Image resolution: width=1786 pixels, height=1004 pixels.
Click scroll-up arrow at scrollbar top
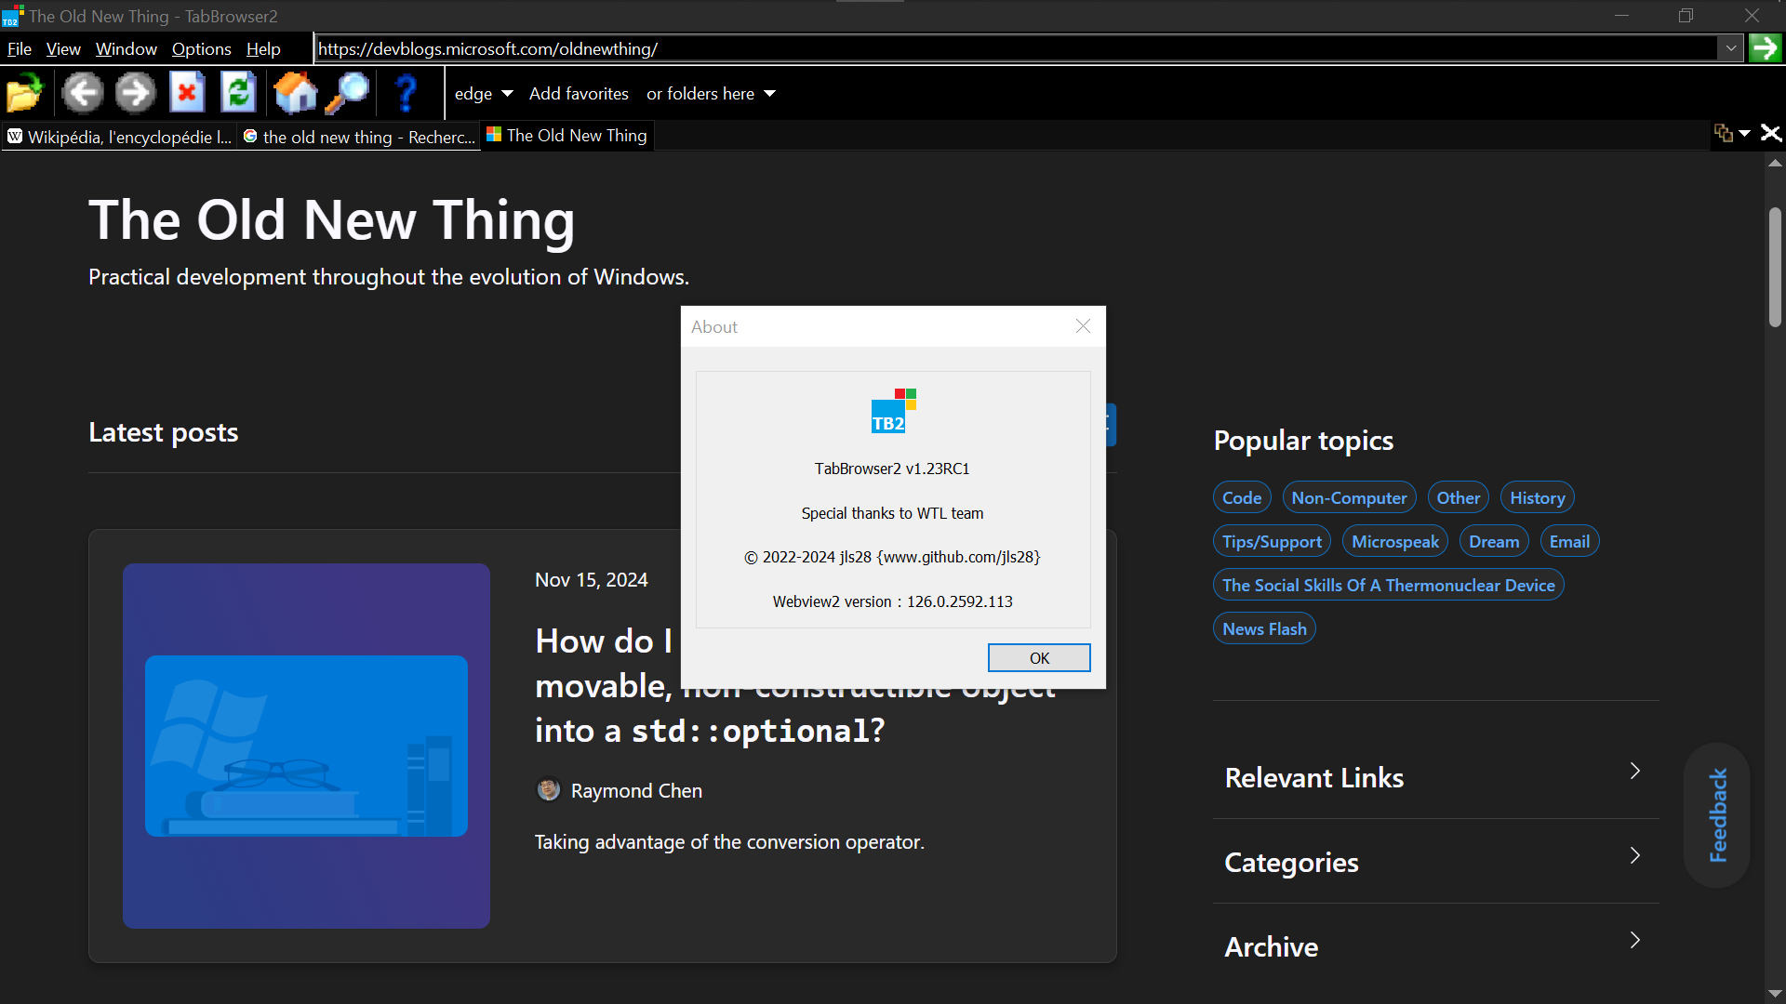click(1775, 163)
